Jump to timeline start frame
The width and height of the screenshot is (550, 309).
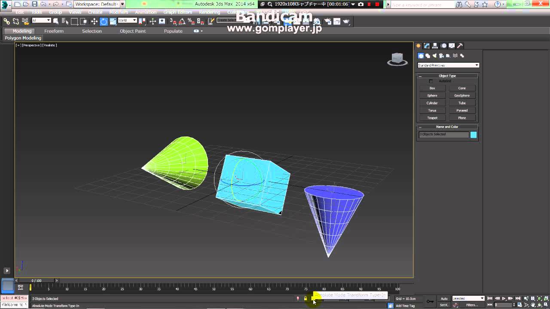(x=490, y=298)
